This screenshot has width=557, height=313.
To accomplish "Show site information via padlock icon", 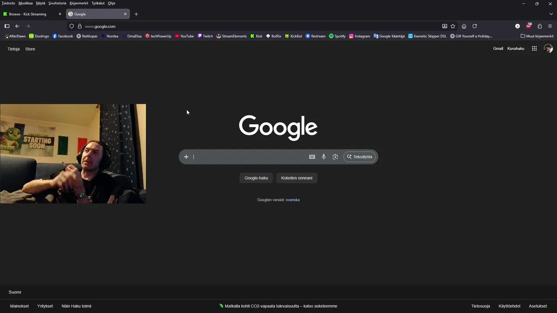I will click(x=80, y=26).
